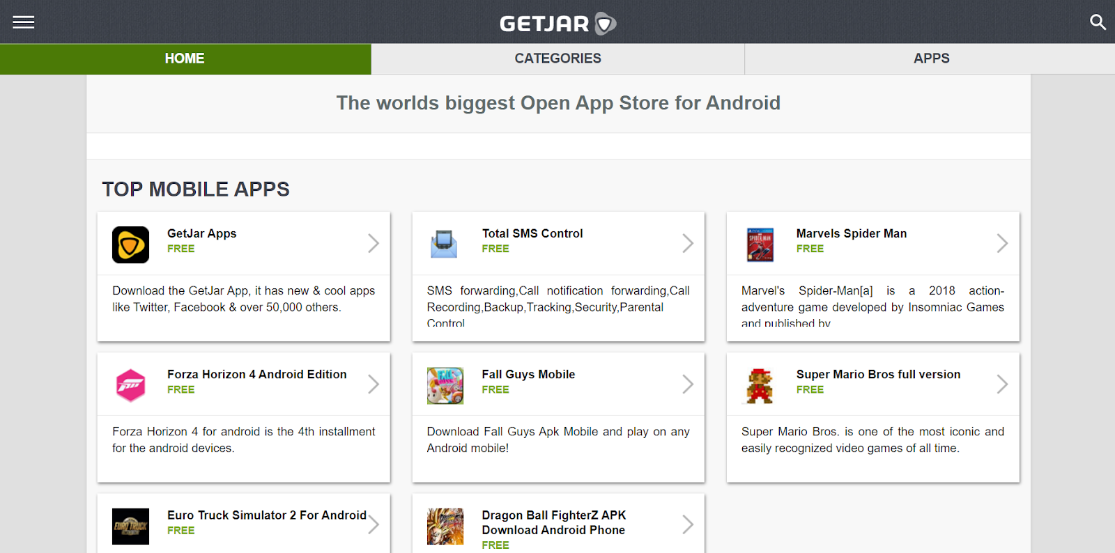Open the Total SMS Control title link
The image size is (1115, 553).
click(x=532, y=233)
